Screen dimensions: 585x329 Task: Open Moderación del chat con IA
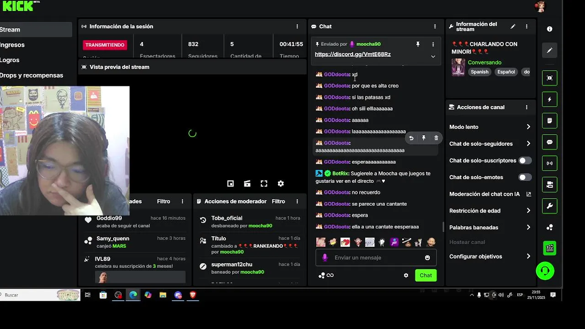pyautogui.click(x=484, y=194)
